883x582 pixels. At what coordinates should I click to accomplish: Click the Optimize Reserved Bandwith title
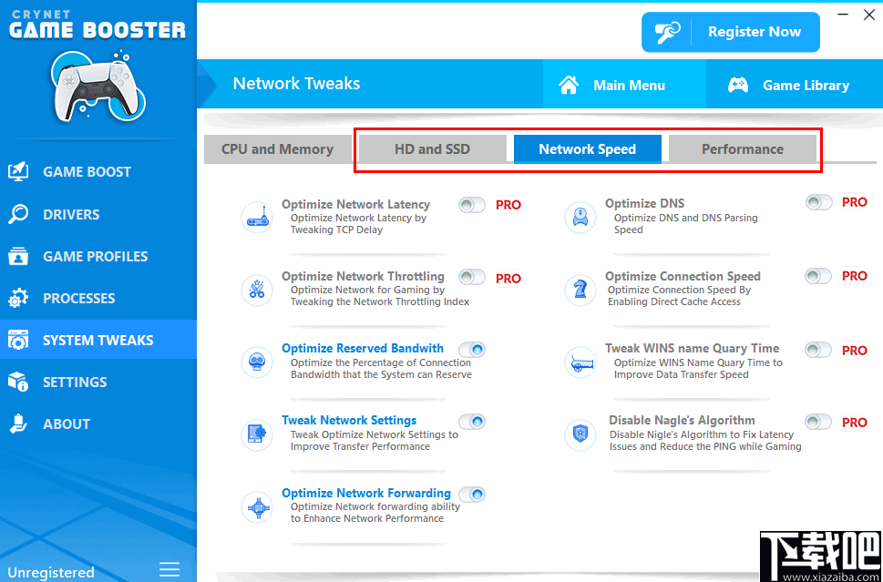[x=363, y=349]
